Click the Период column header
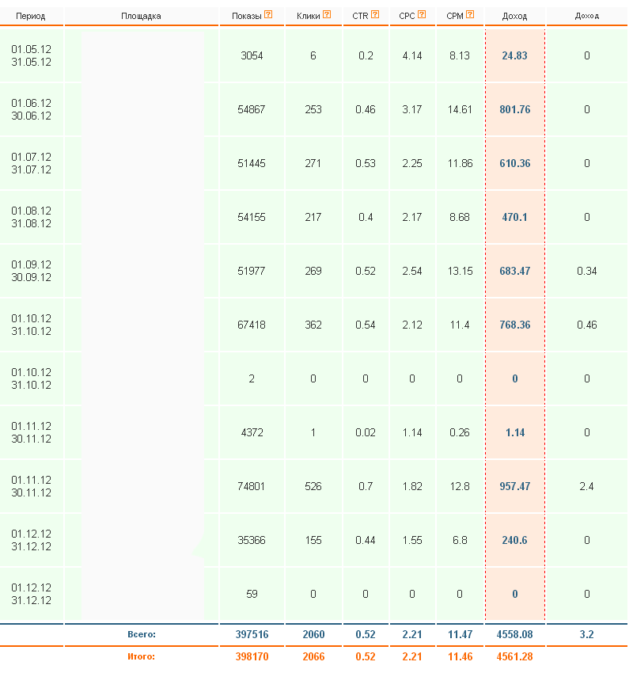This screenshot has width=633, height=673. [30, 17]
